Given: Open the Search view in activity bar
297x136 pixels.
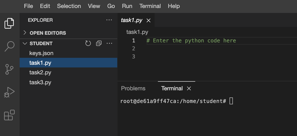Looking at the screenshot, I should click(9, 46).
